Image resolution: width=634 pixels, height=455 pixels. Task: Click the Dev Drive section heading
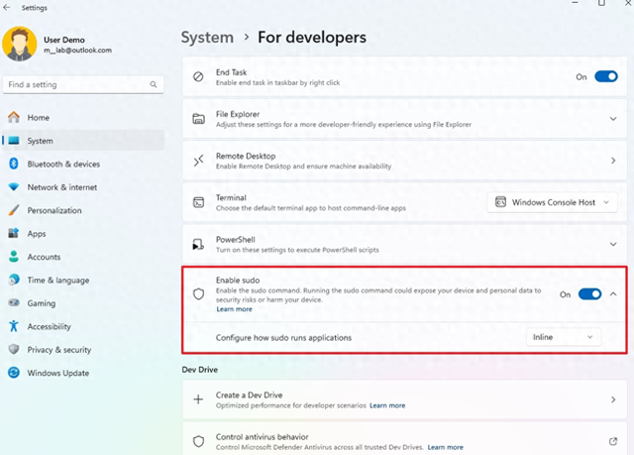(x=200, y=370)
